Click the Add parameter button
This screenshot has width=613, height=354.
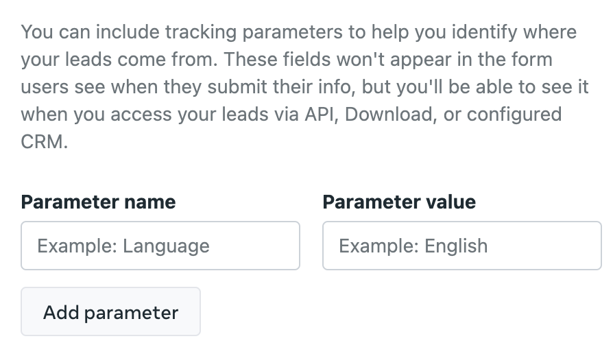110,311
